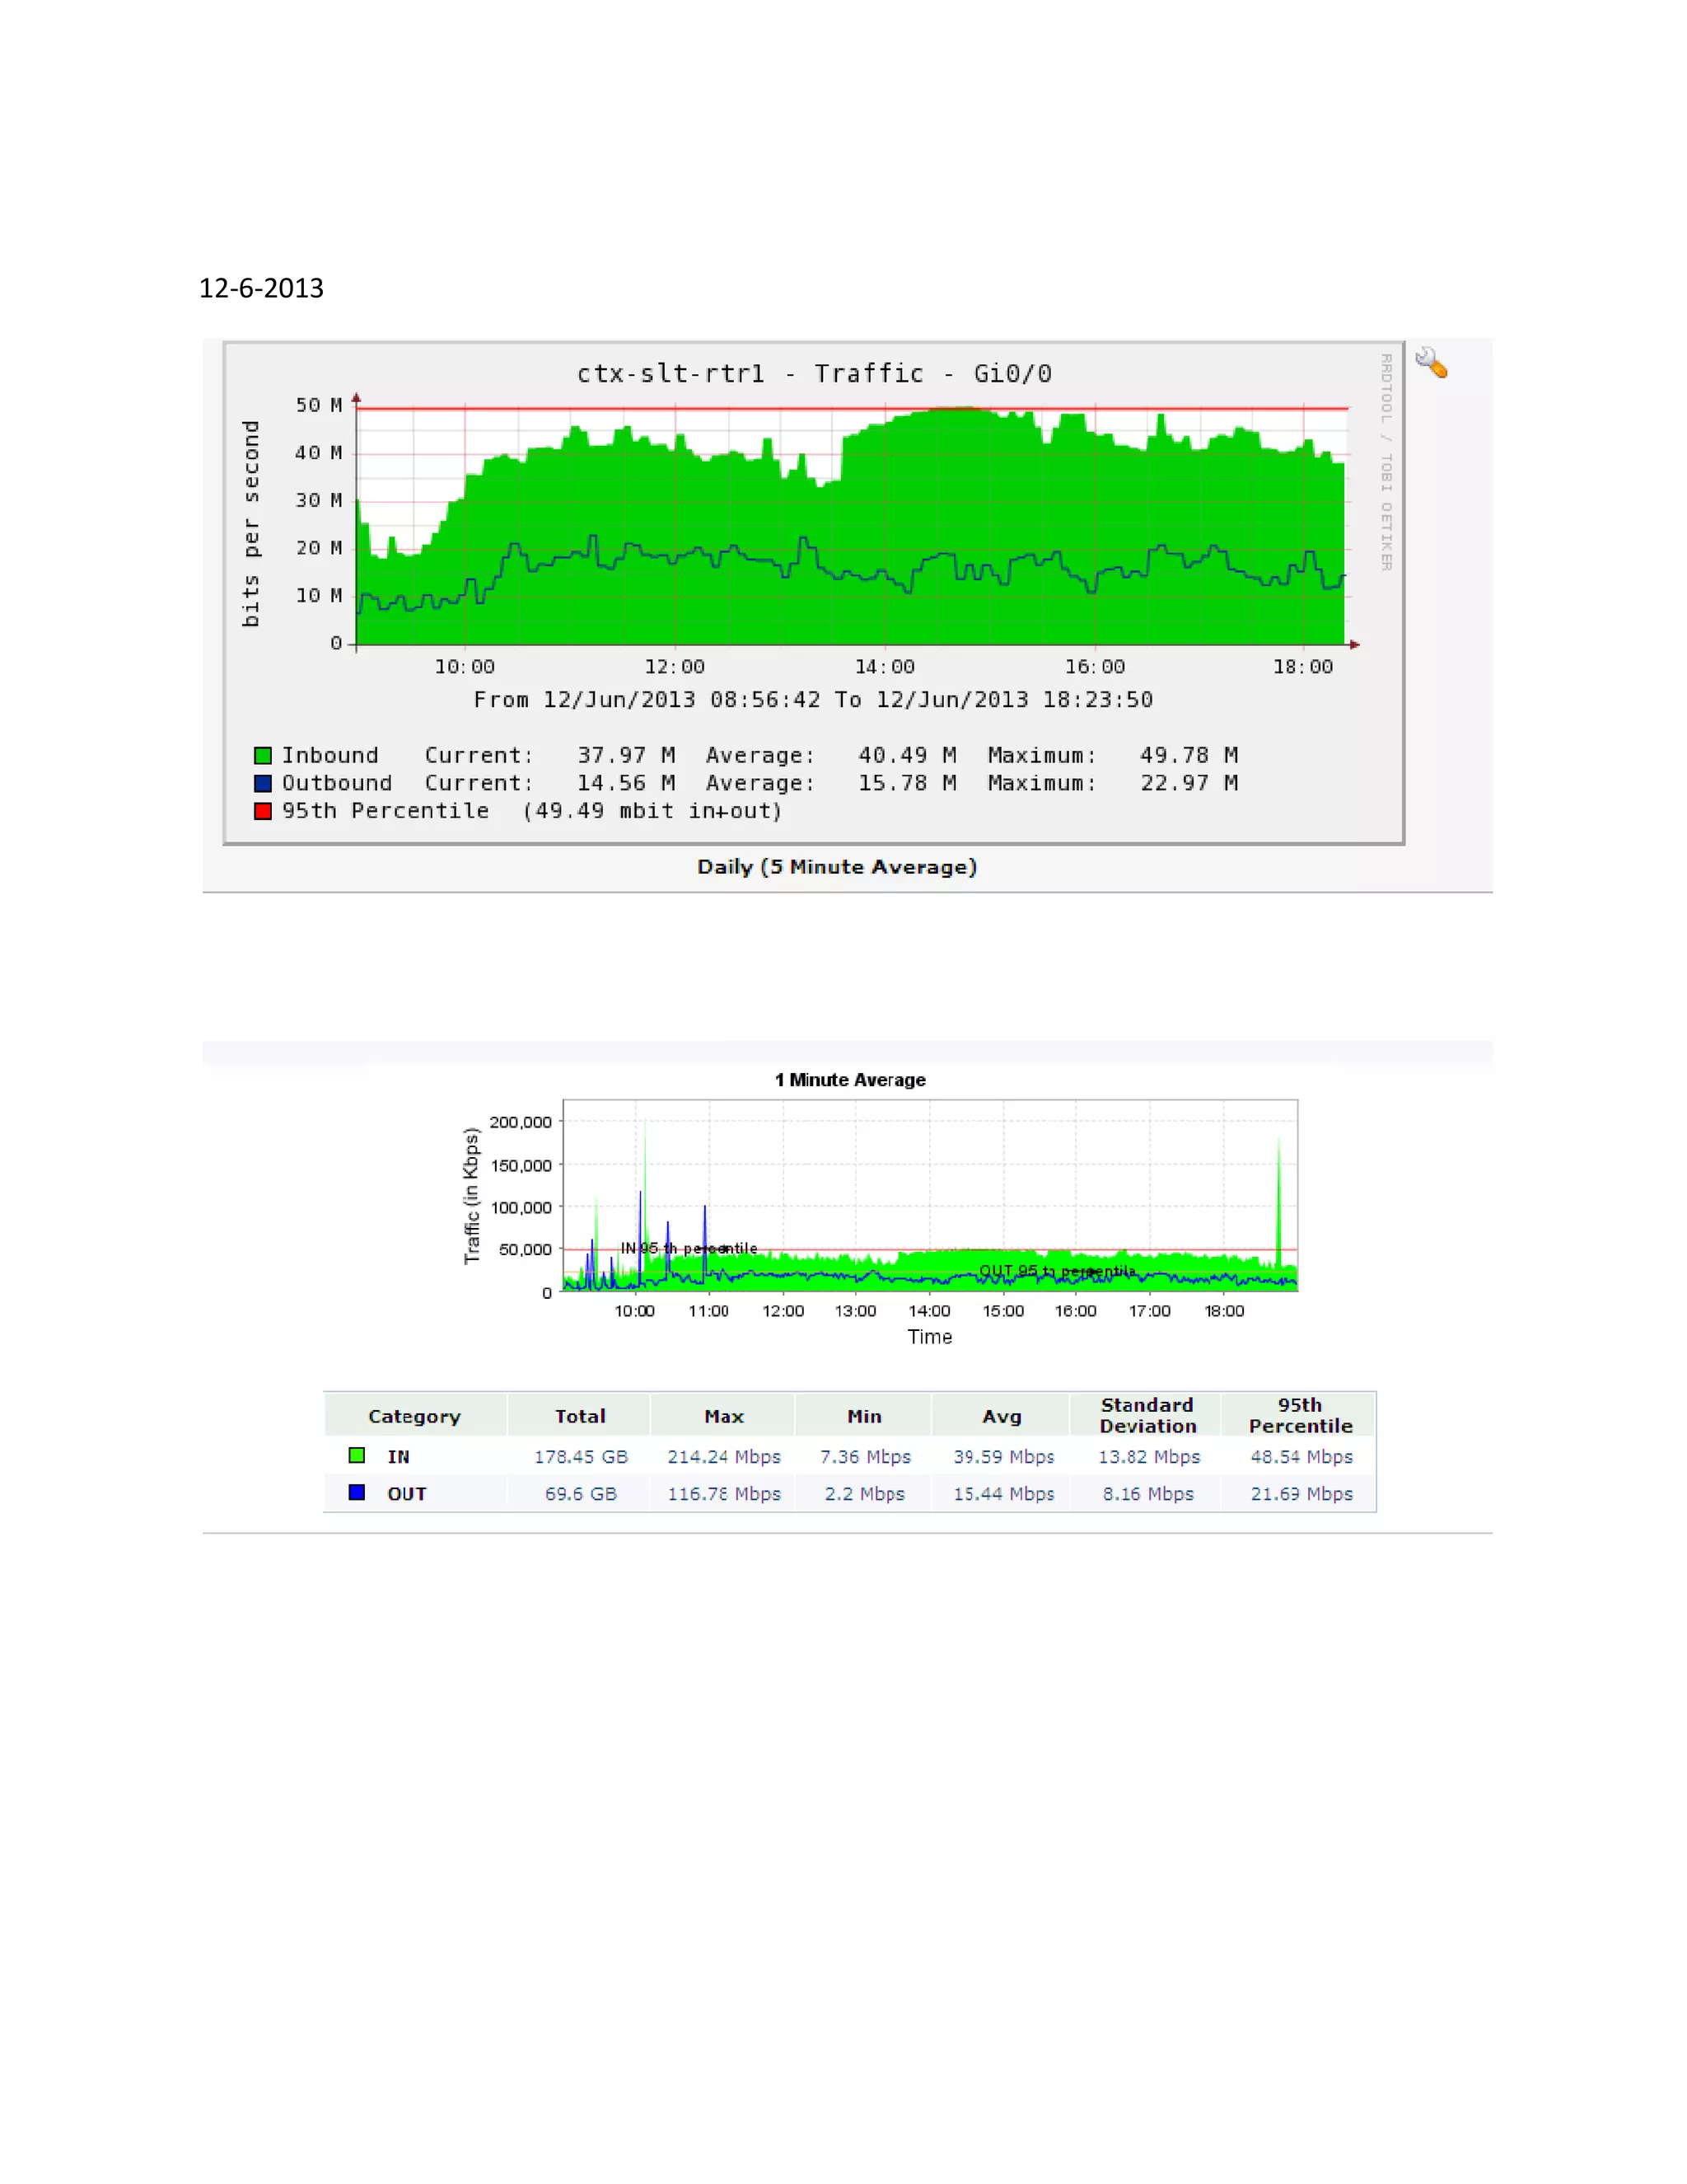Click the Category column header
The height and width of the screenshot is (2184, 1687).
[414, 1416]
